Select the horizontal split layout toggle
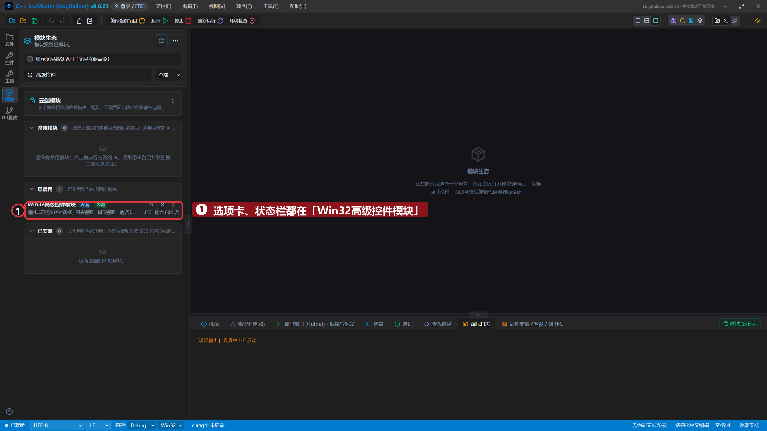The height and width of the screenshot is (431, 767). 647,21
